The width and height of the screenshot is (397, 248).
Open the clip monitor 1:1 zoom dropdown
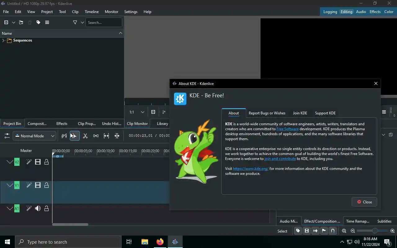click(137, 112)
